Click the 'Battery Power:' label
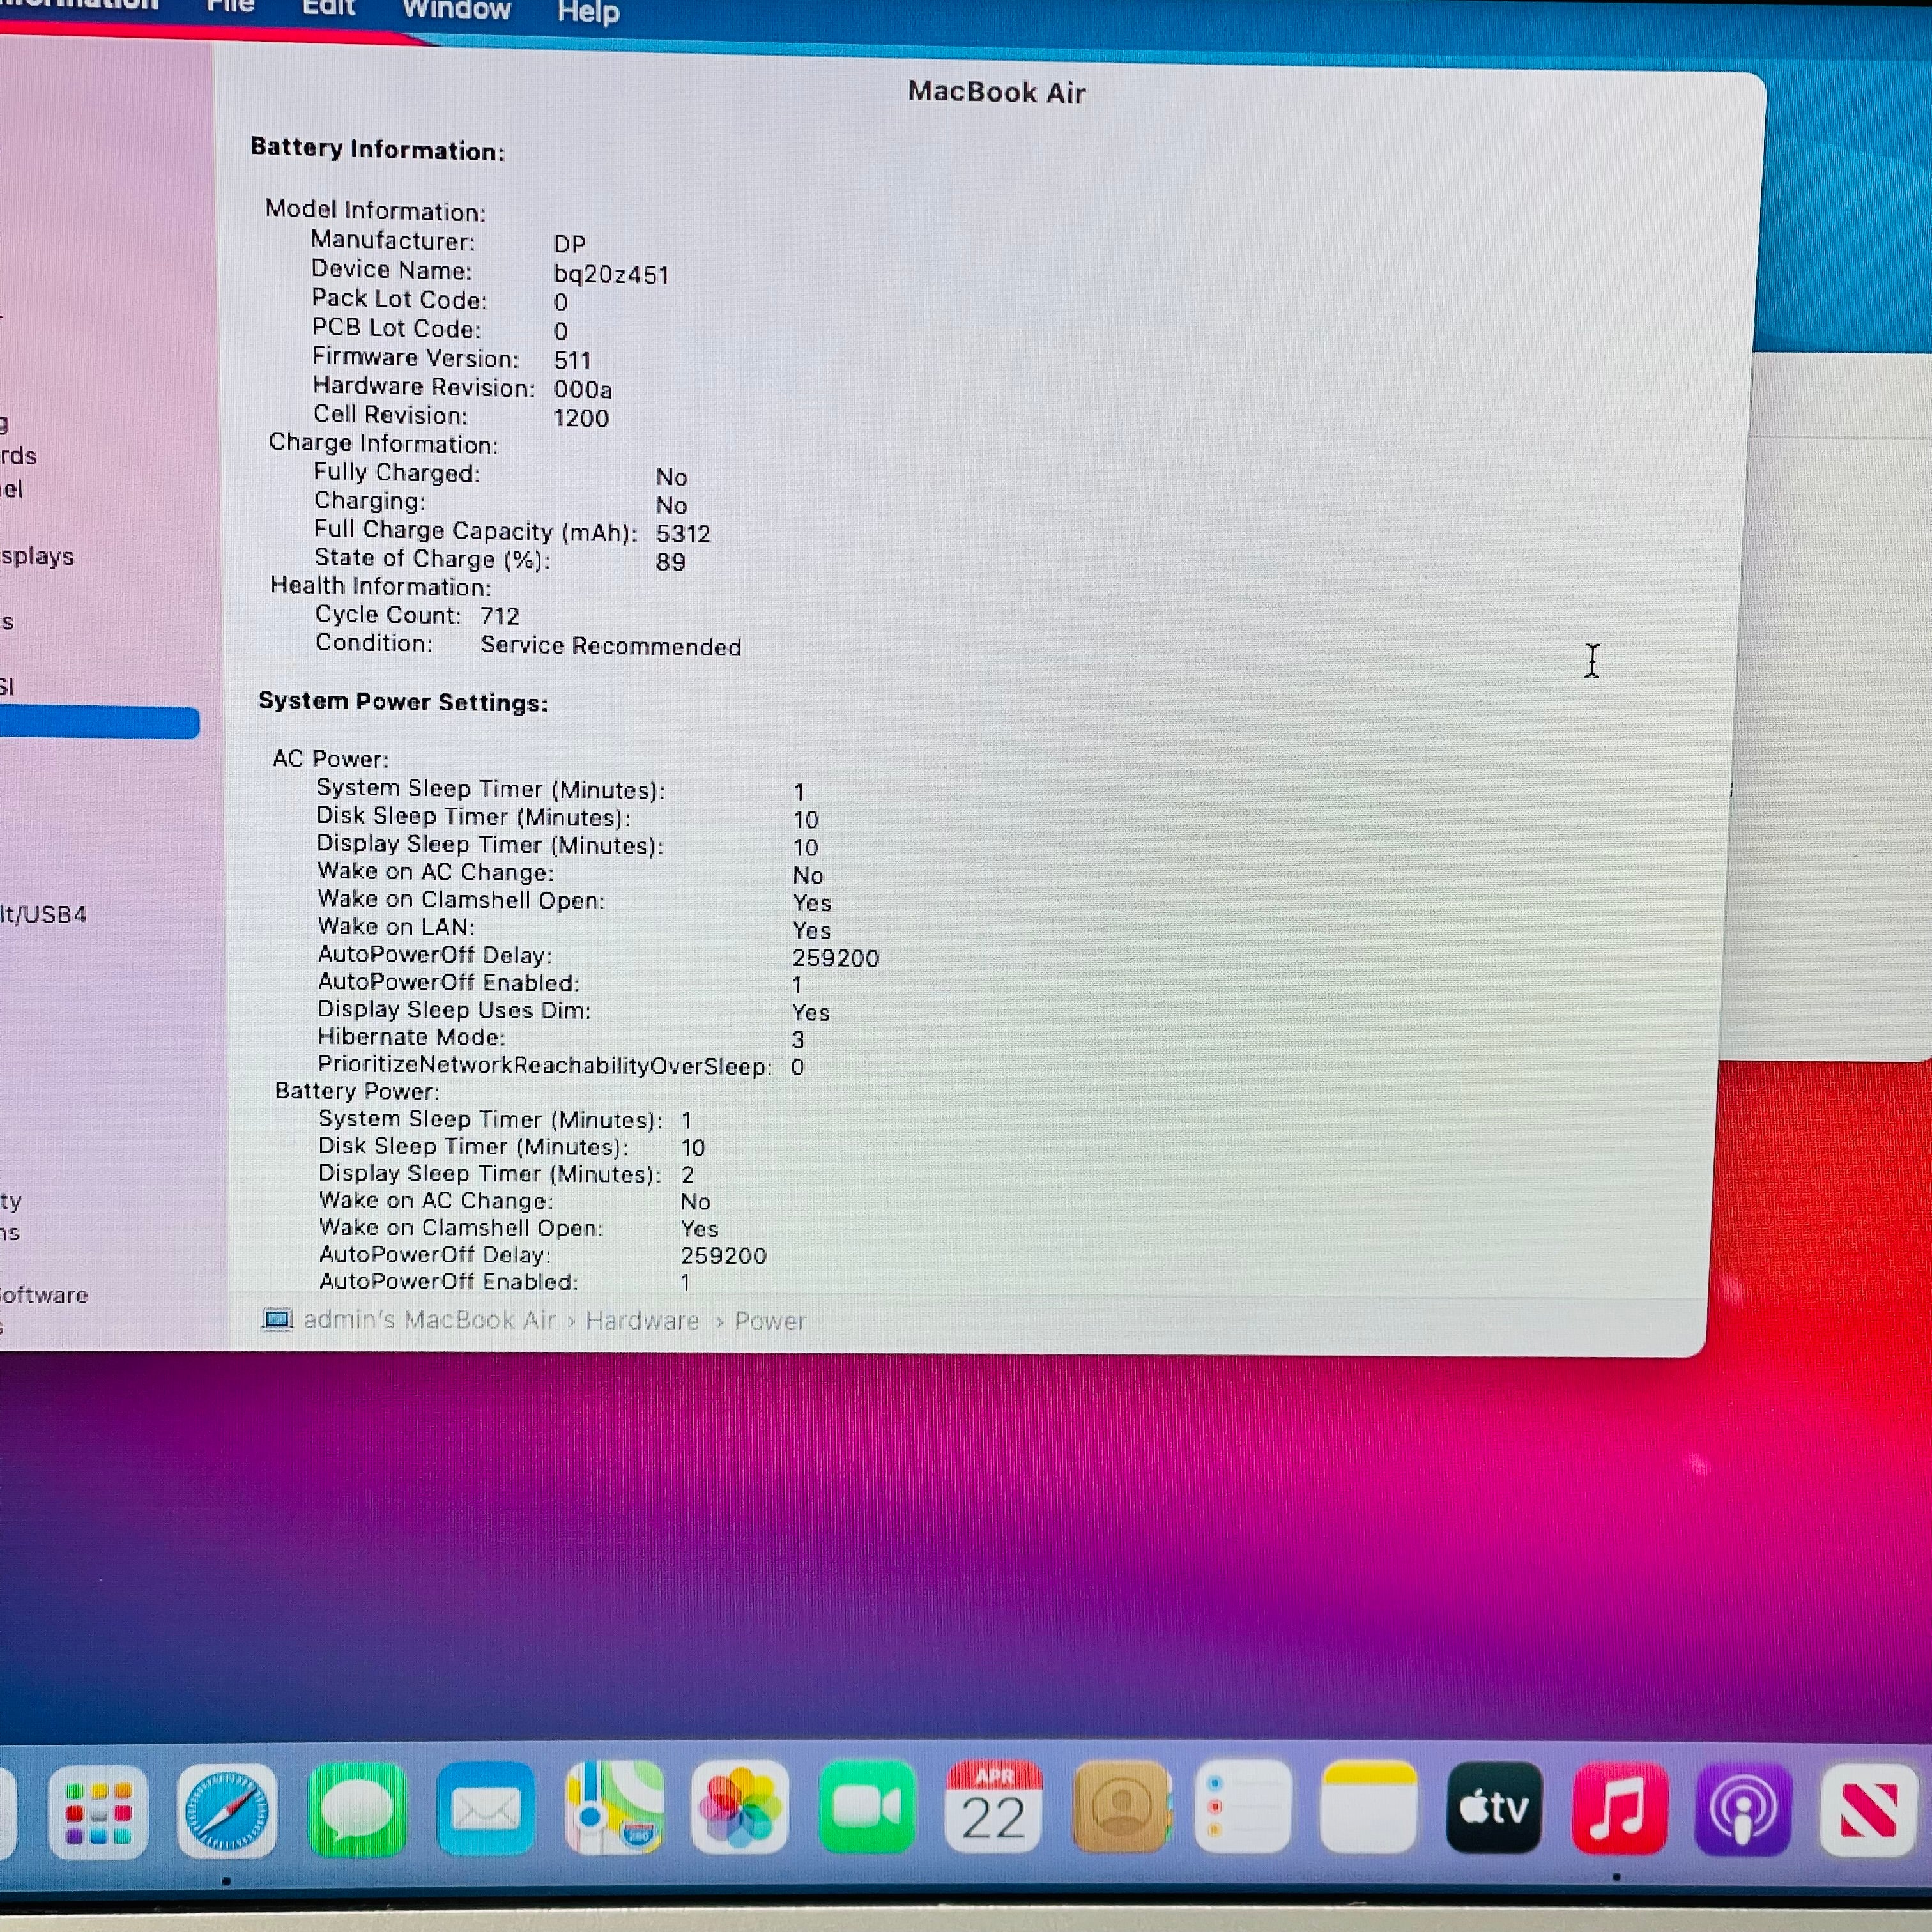Viewport: 1932px width, 1932px height. point(357,1091)
